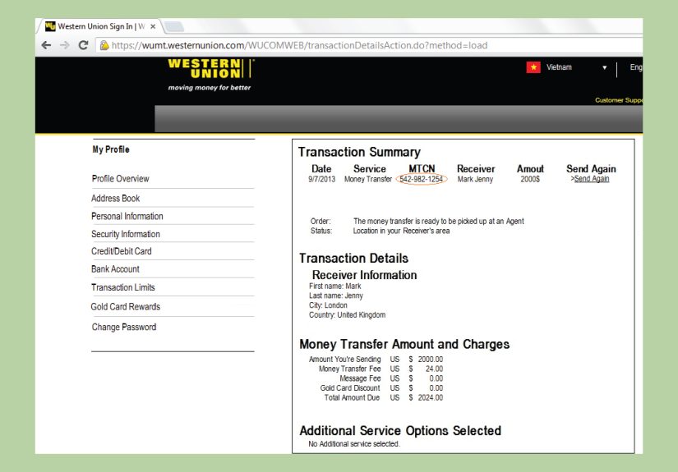Viewport: 678px width, 472px height.
Task: Click the Vietnam flag icon
Action: [533, 67]
